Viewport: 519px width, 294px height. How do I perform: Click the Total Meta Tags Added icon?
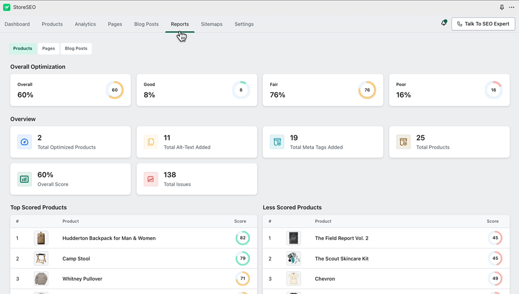pyautogui.click(x=277, y=142)
